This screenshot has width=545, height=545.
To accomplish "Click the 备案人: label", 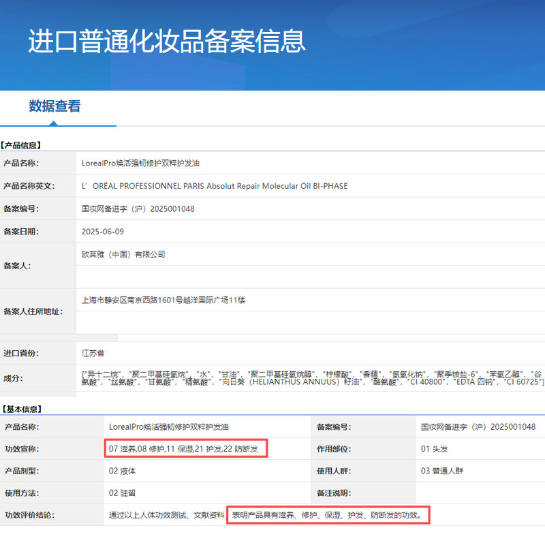I will (17, 266).
